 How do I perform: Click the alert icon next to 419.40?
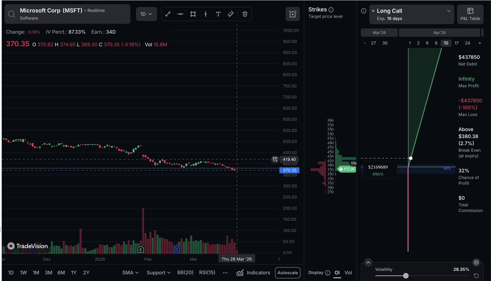[275, 159]
